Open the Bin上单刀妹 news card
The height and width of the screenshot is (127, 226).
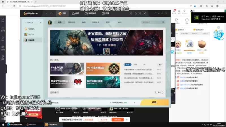pyautogui.click(x=67, y=69)
